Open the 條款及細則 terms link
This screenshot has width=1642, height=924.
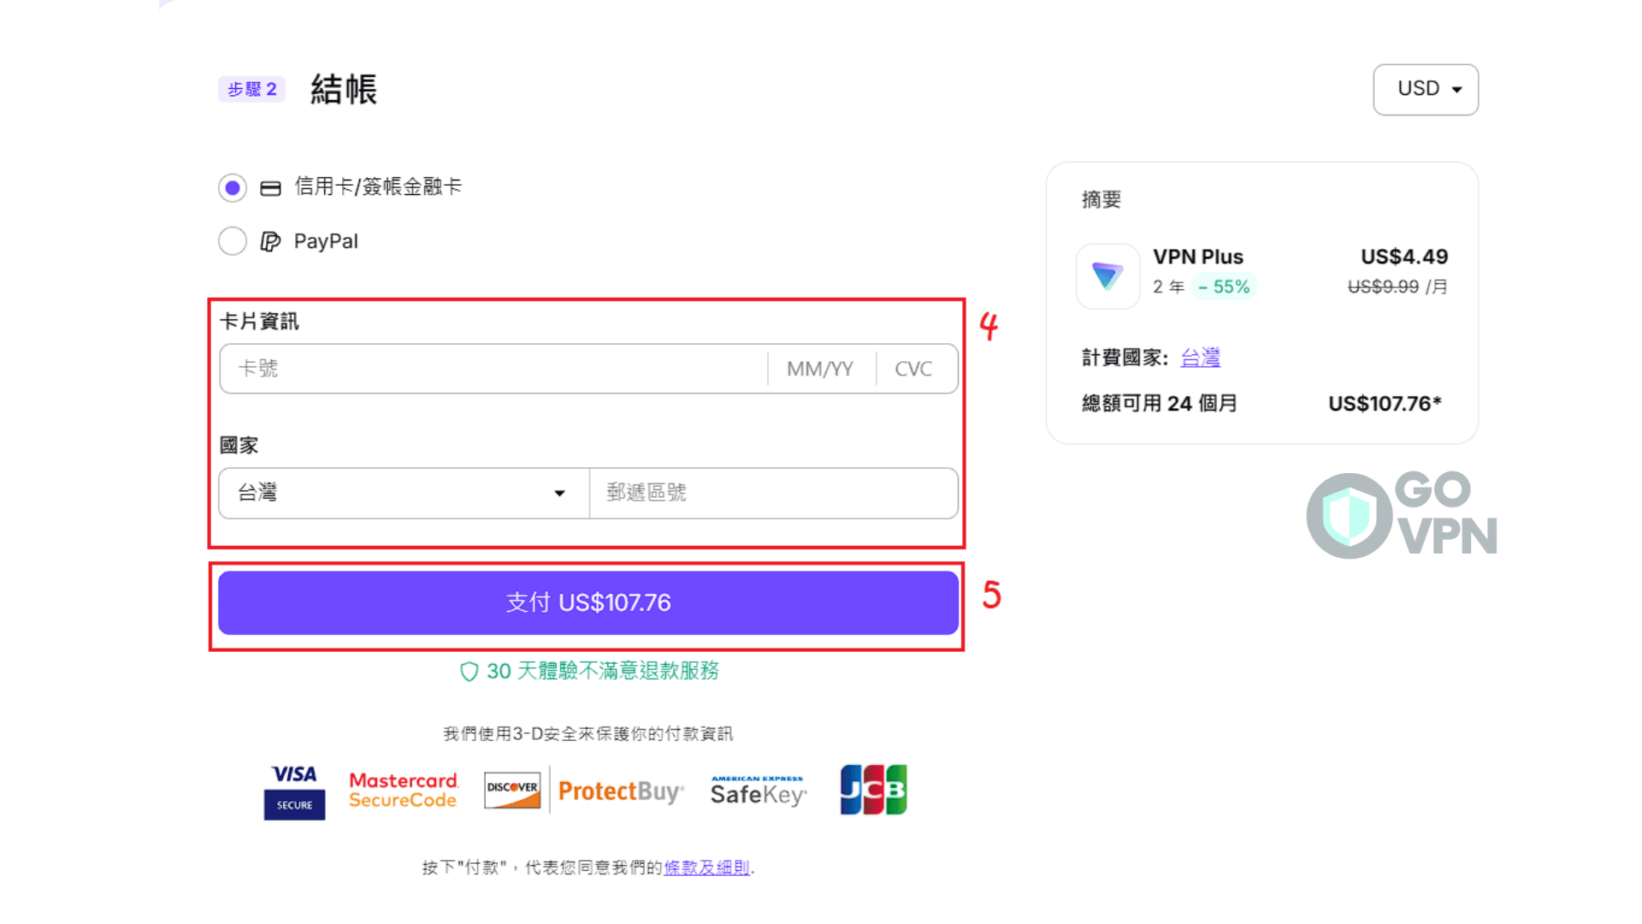706,868
